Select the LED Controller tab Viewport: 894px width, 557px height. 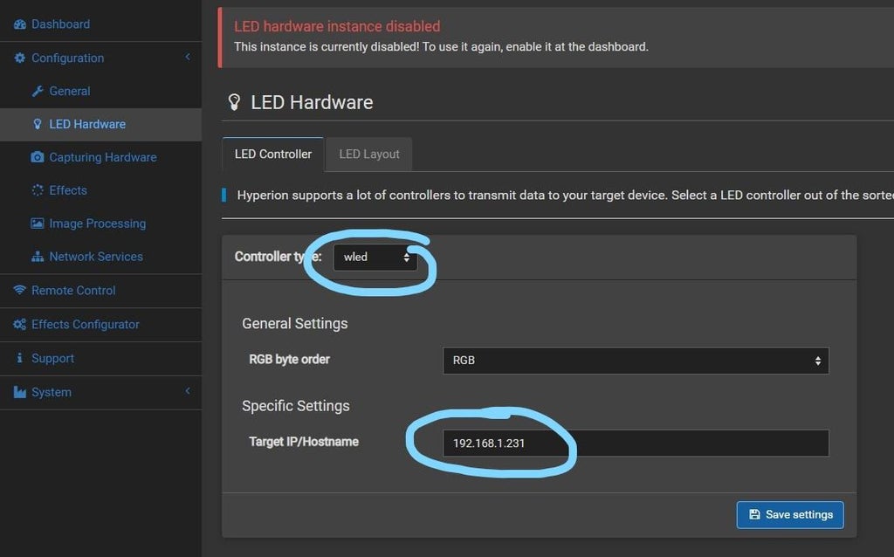272,154
